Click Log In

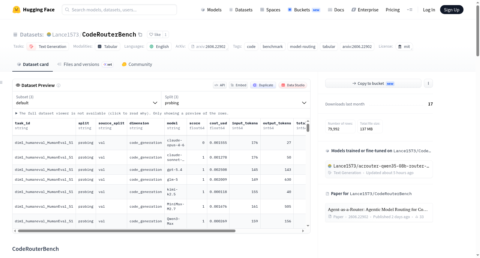click(429, 10)
